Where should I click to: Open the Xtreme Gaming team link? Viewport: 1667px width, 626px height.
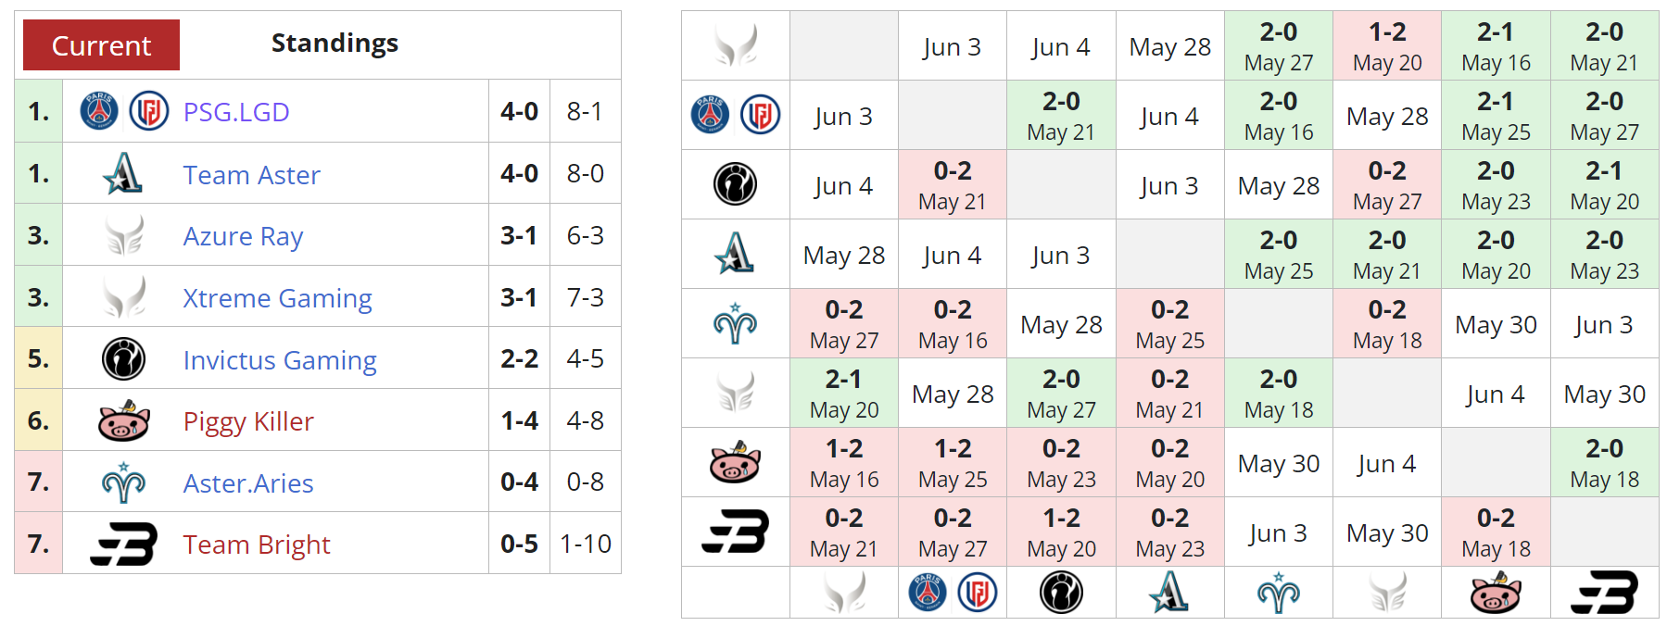point(277,298)
